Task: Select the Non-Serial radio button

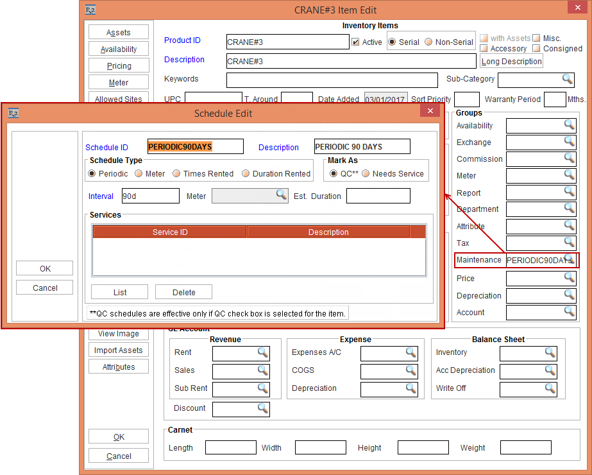Action: (x=428, y=42)
